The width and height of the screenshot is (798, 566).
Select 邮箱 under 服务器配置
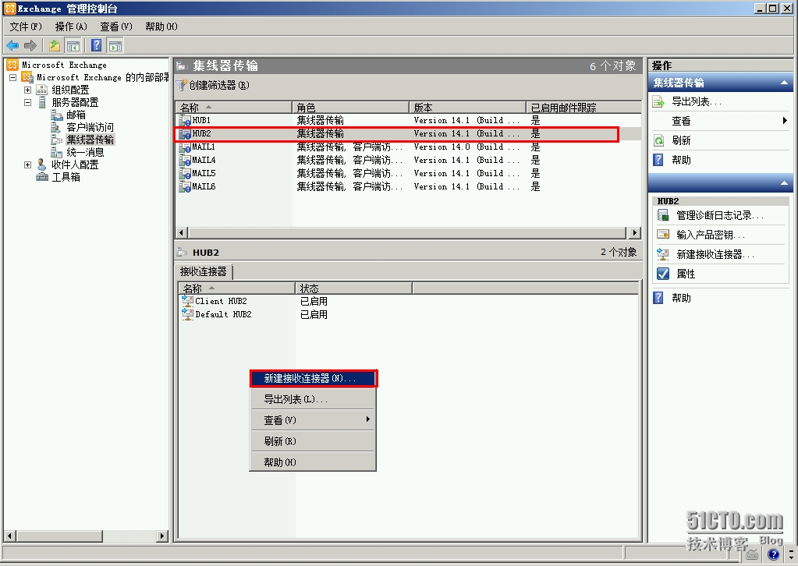pos(76,115)
